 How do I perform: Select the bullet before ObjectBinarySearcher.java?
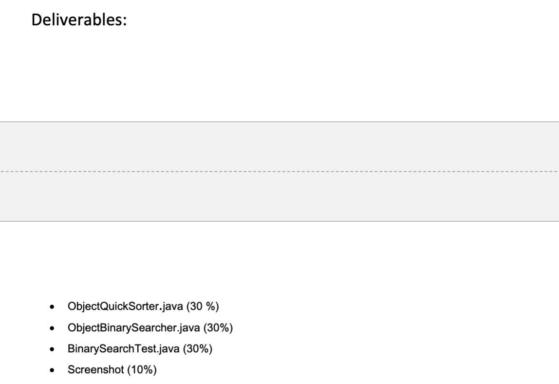coord(52,328)
